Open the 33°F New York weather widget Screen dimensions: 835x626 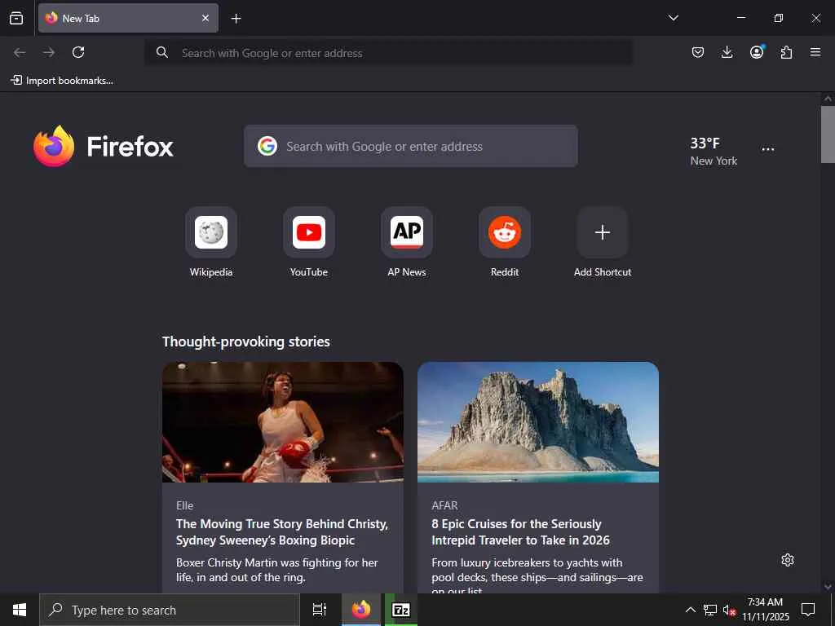[714, 151]
